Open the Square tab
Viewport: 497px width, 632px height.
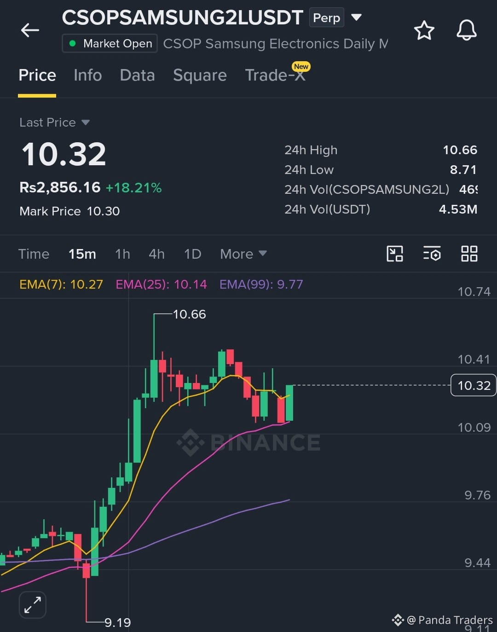(x=200, y=75)
